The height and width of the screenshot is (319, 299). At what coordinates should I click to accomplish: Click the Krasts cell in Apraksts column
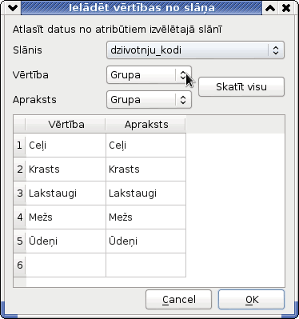point(146,169)
